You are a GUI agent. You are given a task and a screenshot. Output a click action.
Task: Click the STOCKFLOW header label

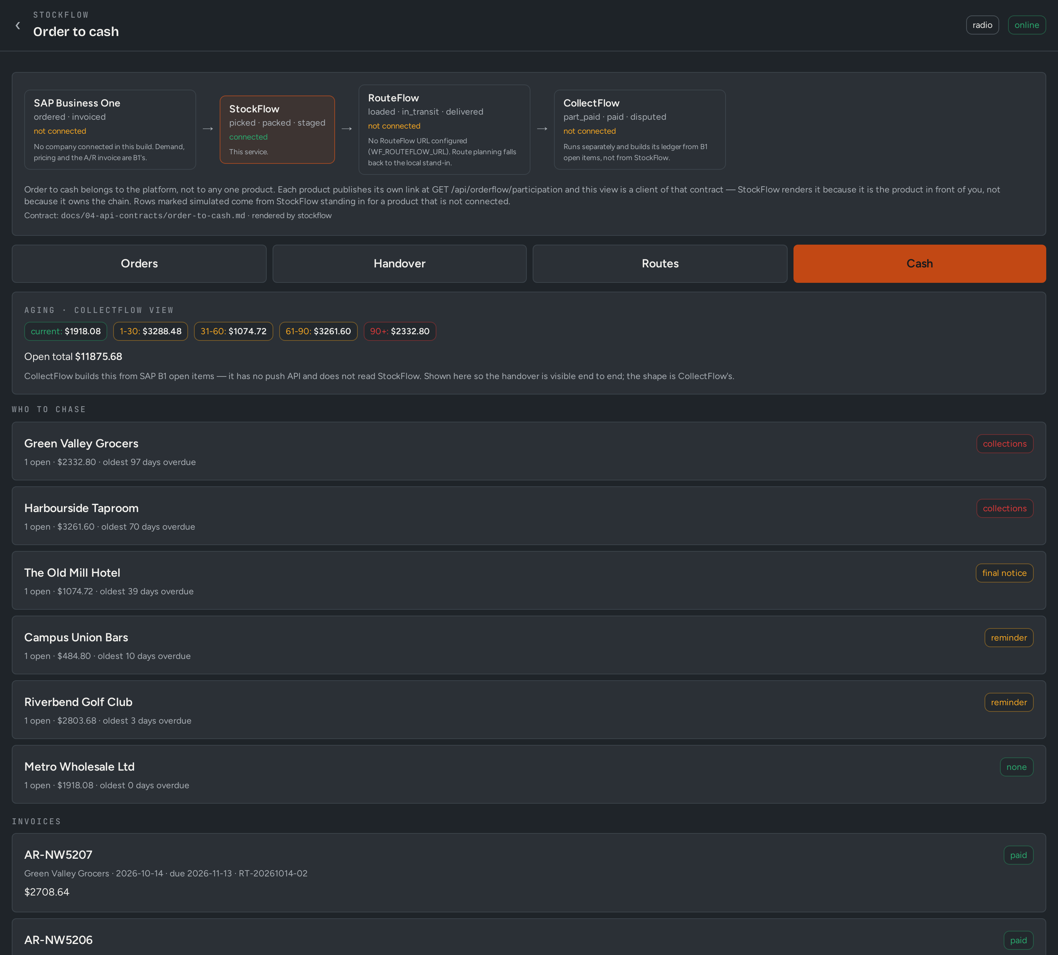tap(61, 15)
